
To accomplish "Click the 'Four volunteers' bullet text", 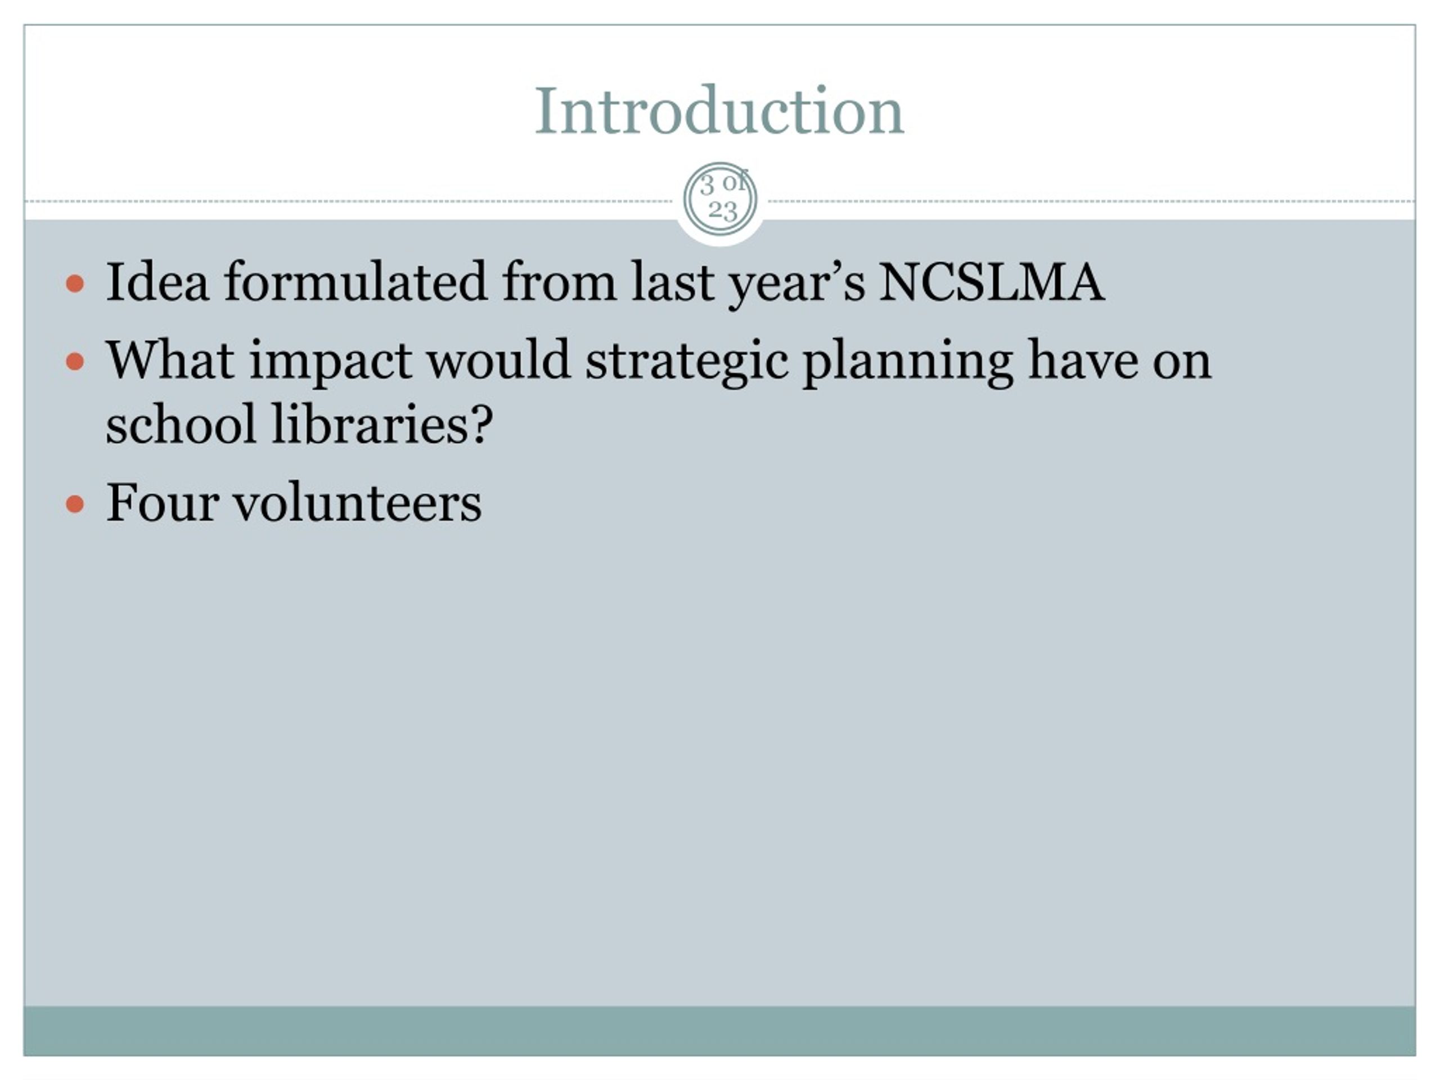I will (x=294, y=502).
